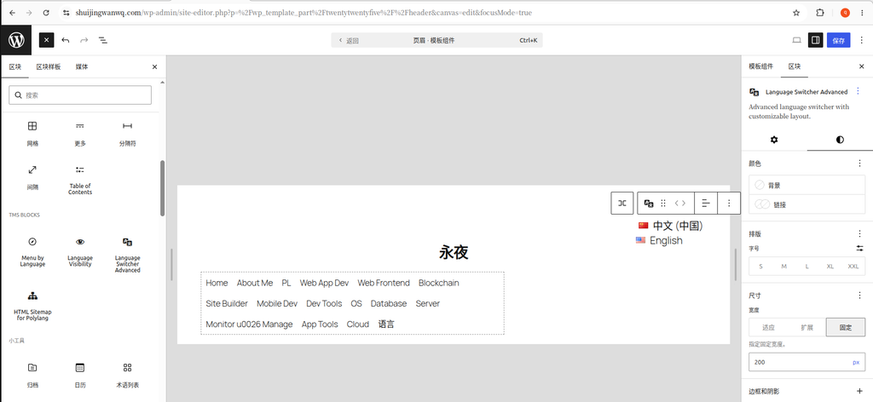Click the About Me navigation item
Image resolution: width=873 pixels, height=402 pixels.
[x=254, y=283]
